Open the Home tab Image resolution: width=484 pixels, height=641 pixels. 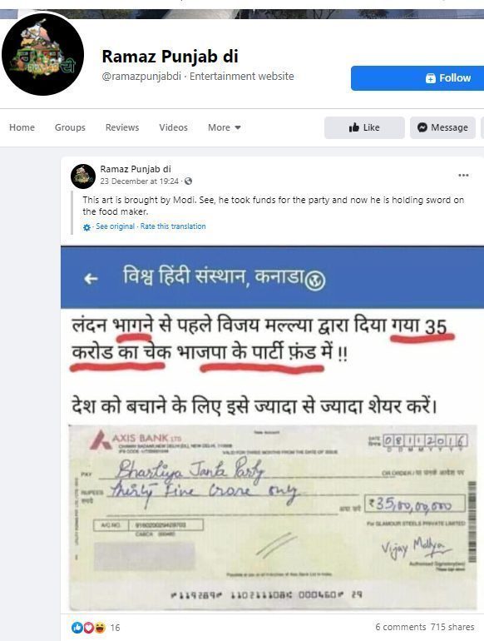pos(22,127)
